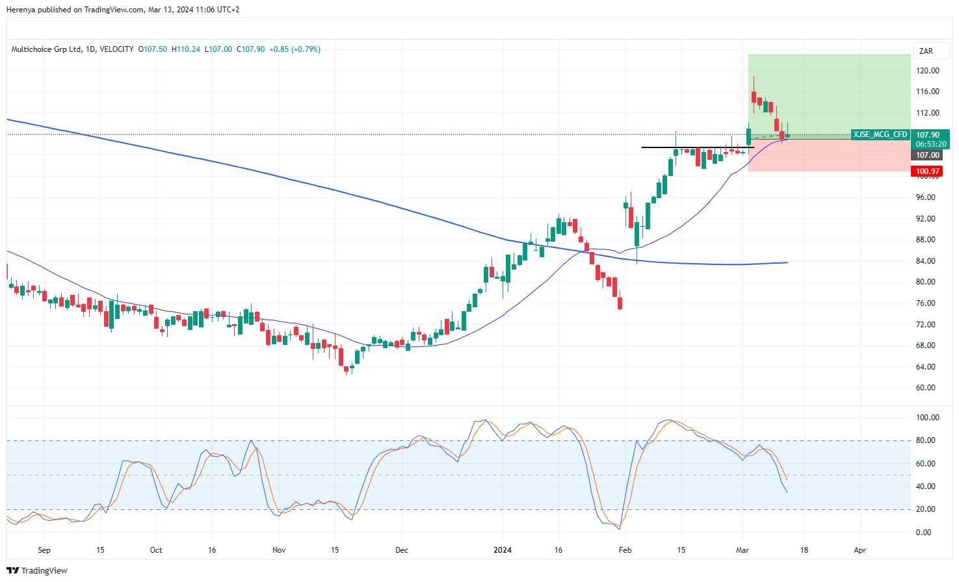Click the 68.00 price axis label
The width and height of the screenshot is (959, 582).
926,346
